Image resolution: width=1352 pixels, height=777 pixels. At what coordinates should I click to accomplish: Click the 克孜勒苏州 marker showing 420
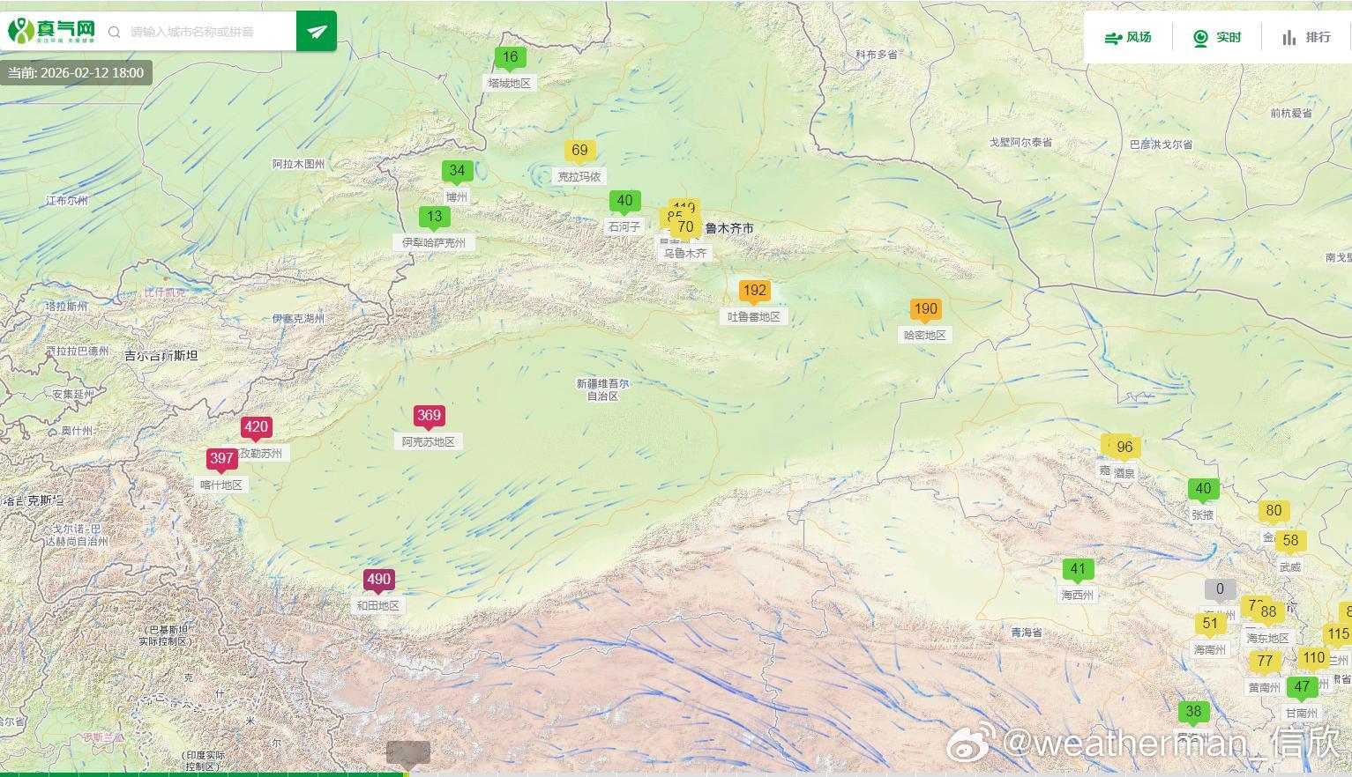pos(256,429)
